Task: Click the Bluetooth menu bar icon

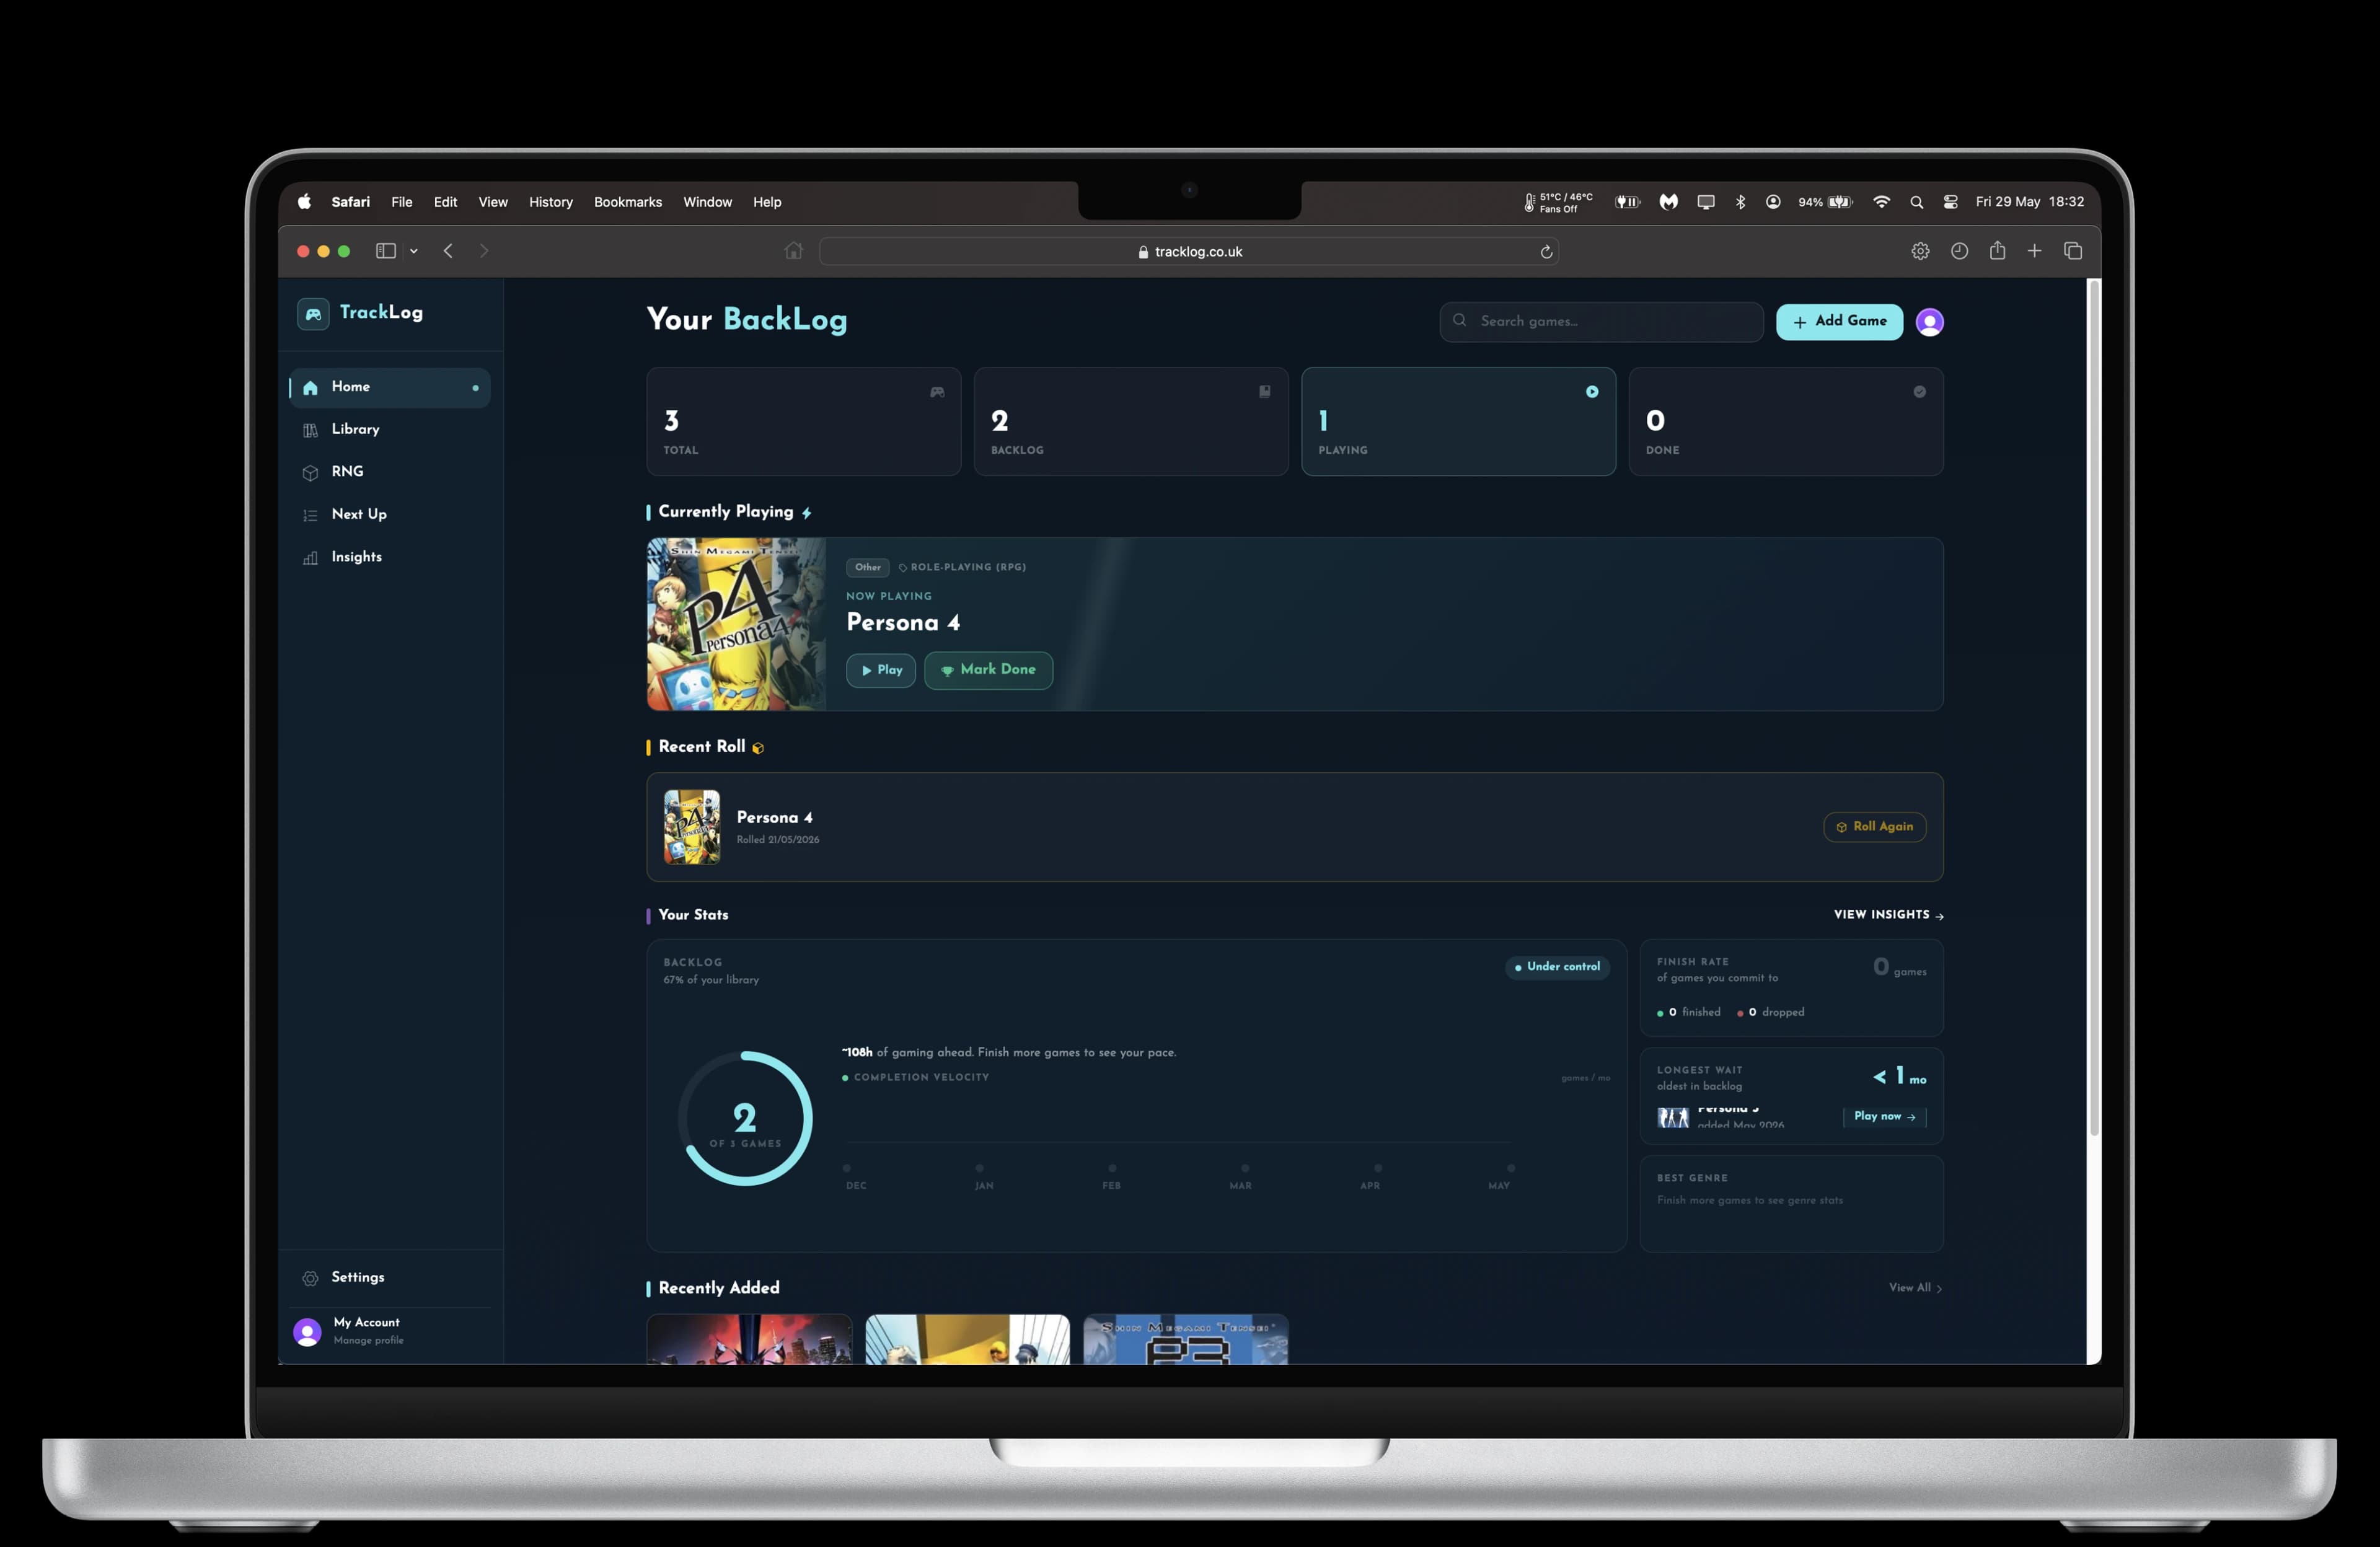Action: (x=1741, y=202)
